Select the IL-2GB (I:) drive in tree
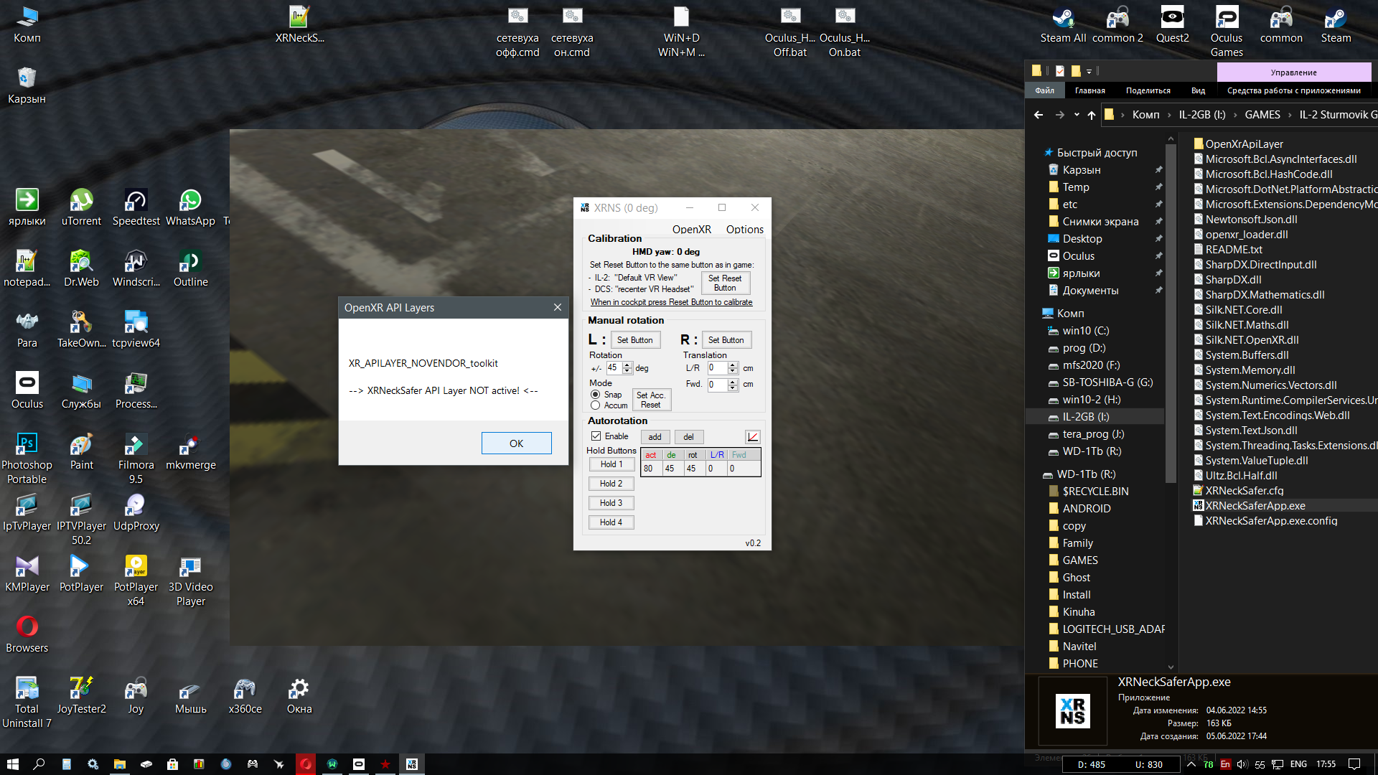The image size is (1378, 775). (x=1085, y=417)
